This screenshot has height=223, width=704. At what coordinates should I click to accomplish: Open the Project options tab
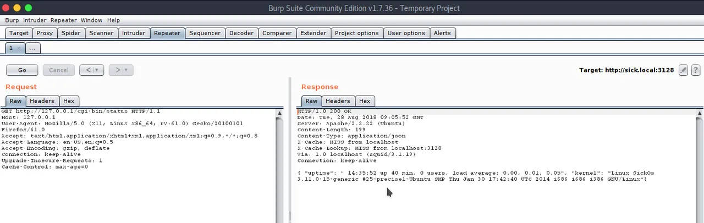tap(356, 33)
